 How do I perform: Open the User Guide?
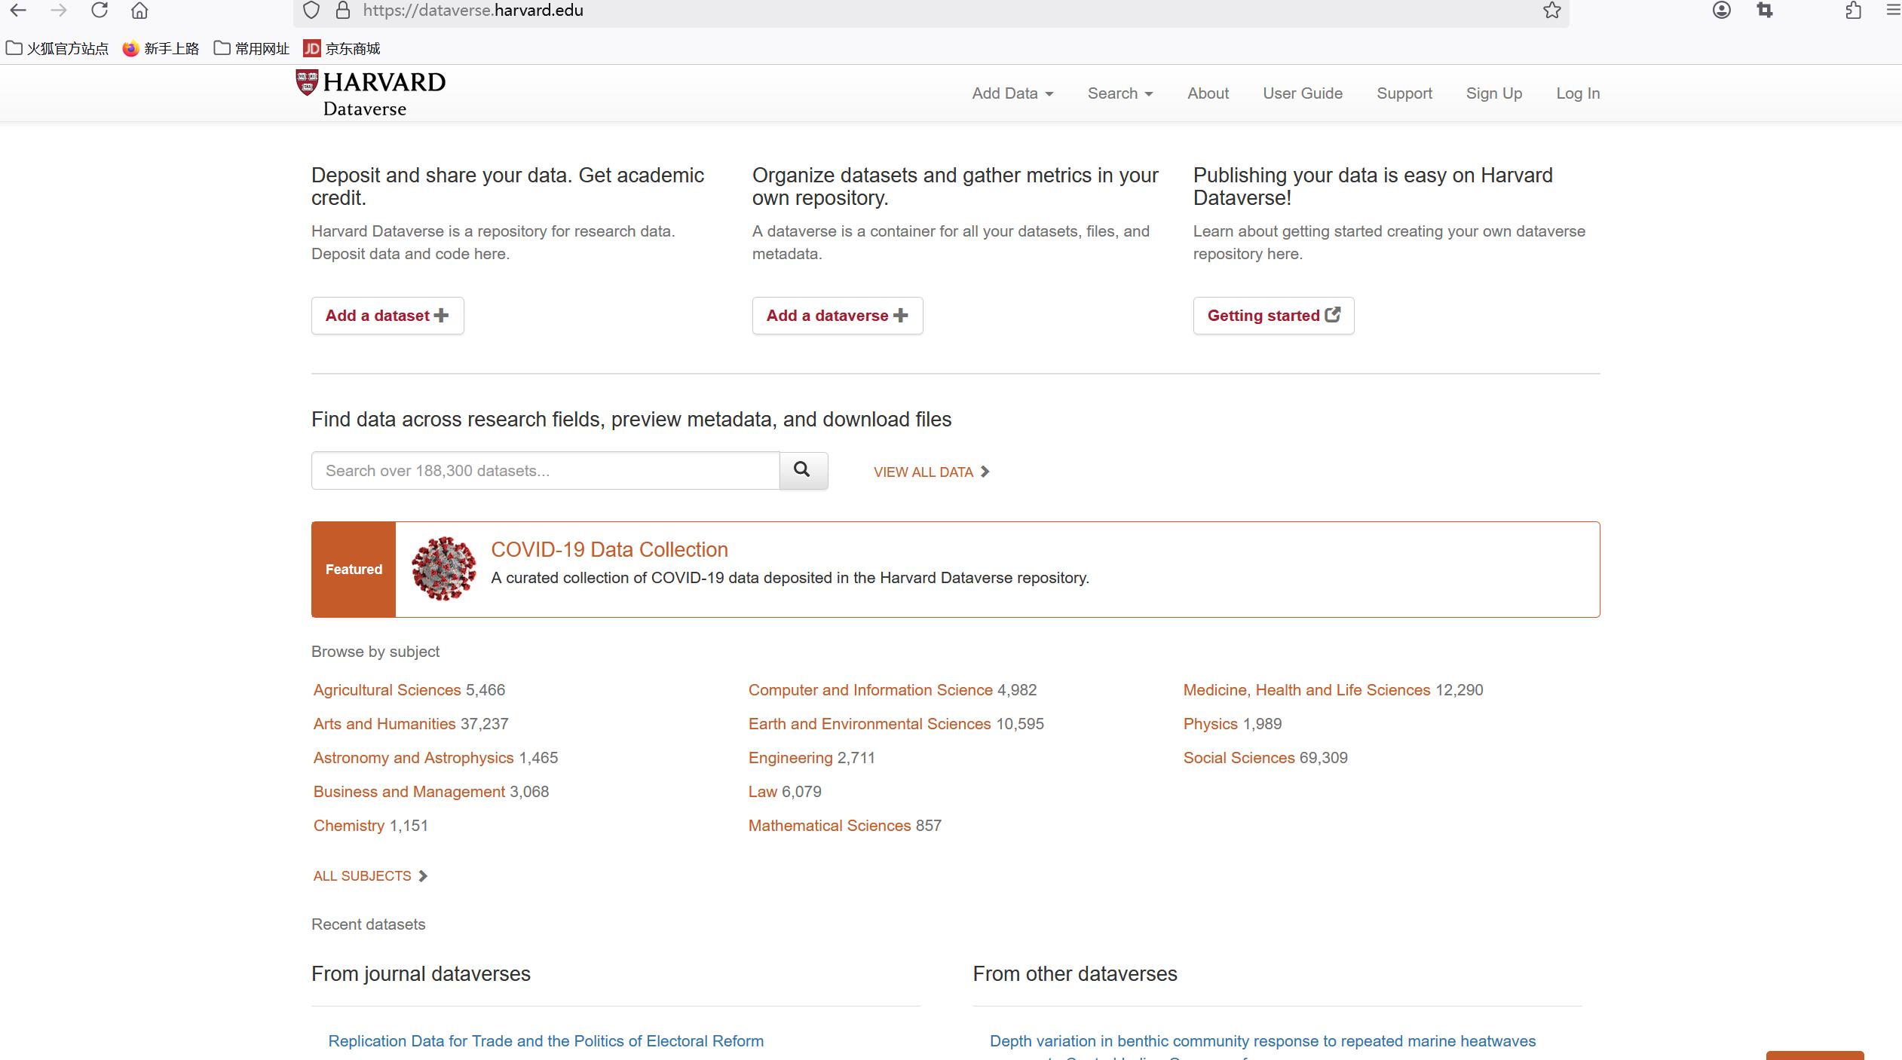pyautogui.click(x=1303, y=93)
